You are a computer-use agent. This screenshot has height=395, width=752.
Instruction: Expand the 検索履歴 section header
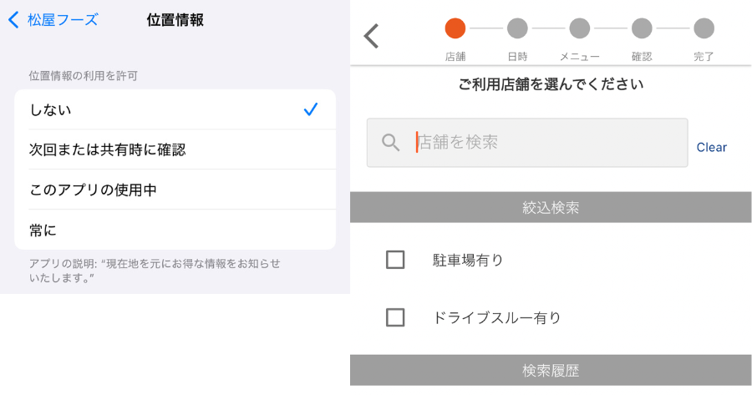click(551, 370)
